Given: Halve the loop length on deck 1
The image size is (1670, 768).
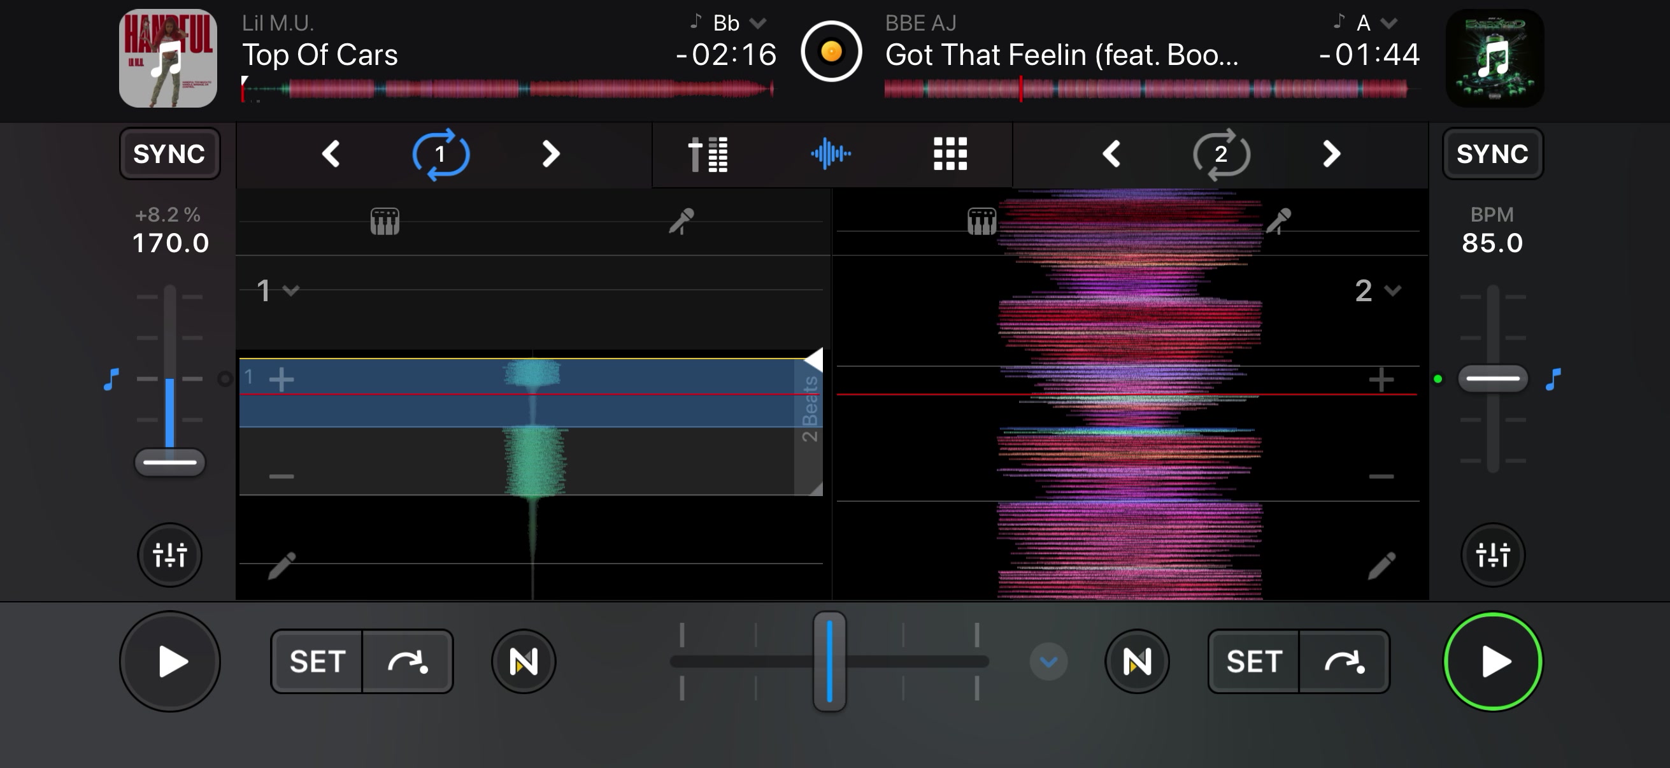Looking at the screenshot, I should [x=331, y=154].
